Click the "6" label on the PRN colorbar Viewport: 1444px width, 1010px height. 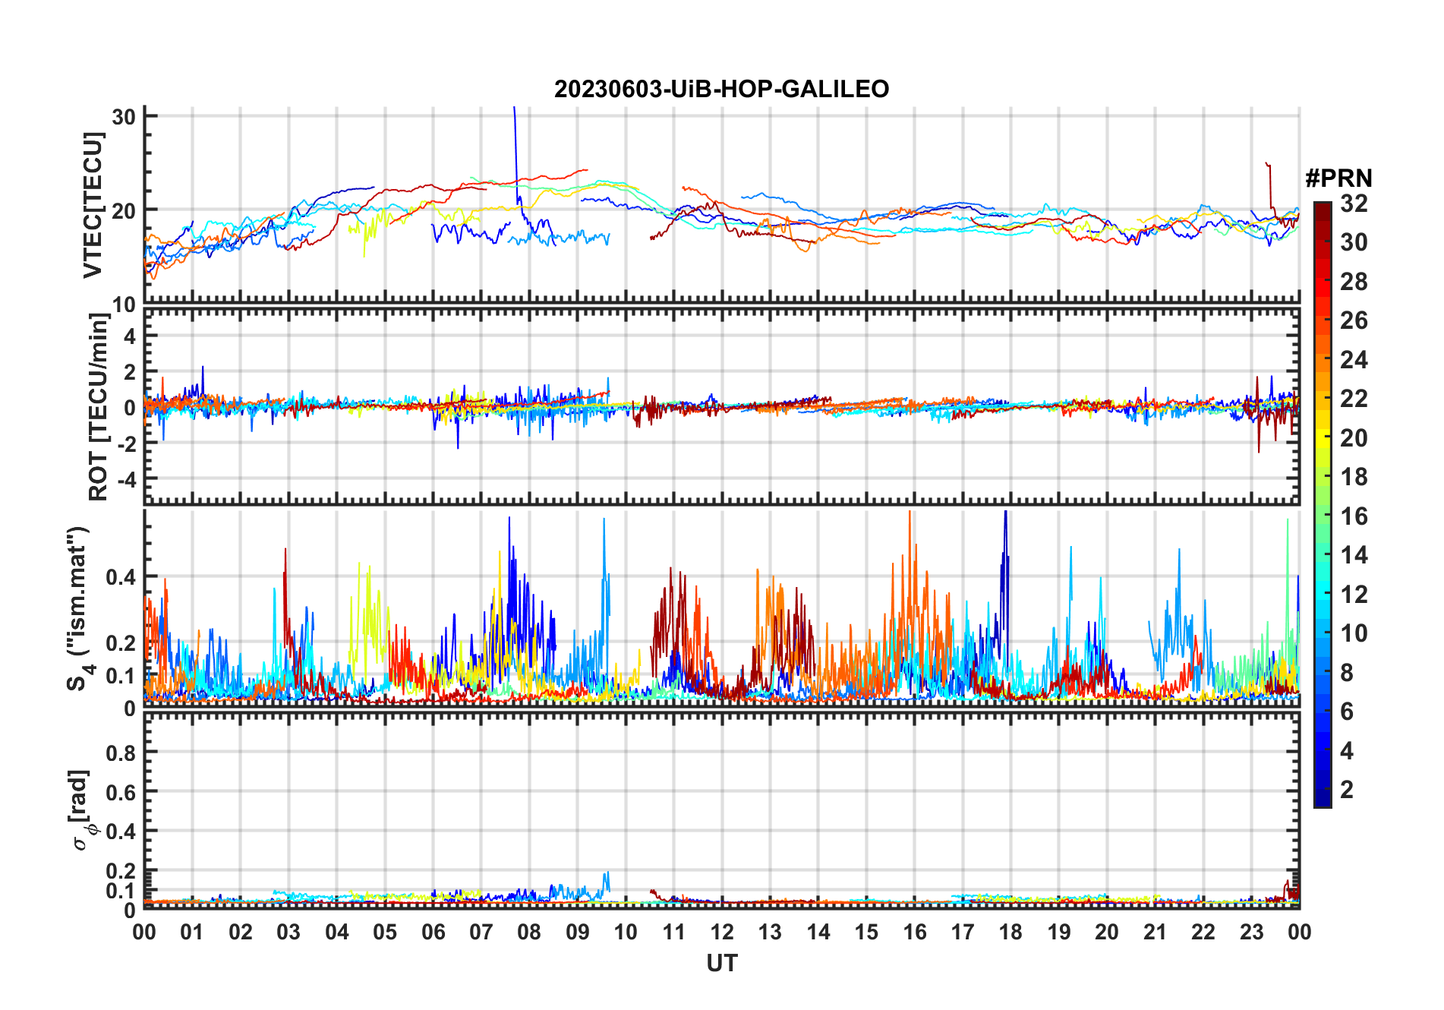click(1347, 712)
